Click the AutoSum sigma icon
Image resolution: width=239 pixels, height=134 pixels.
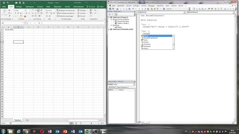click(91, 10)
